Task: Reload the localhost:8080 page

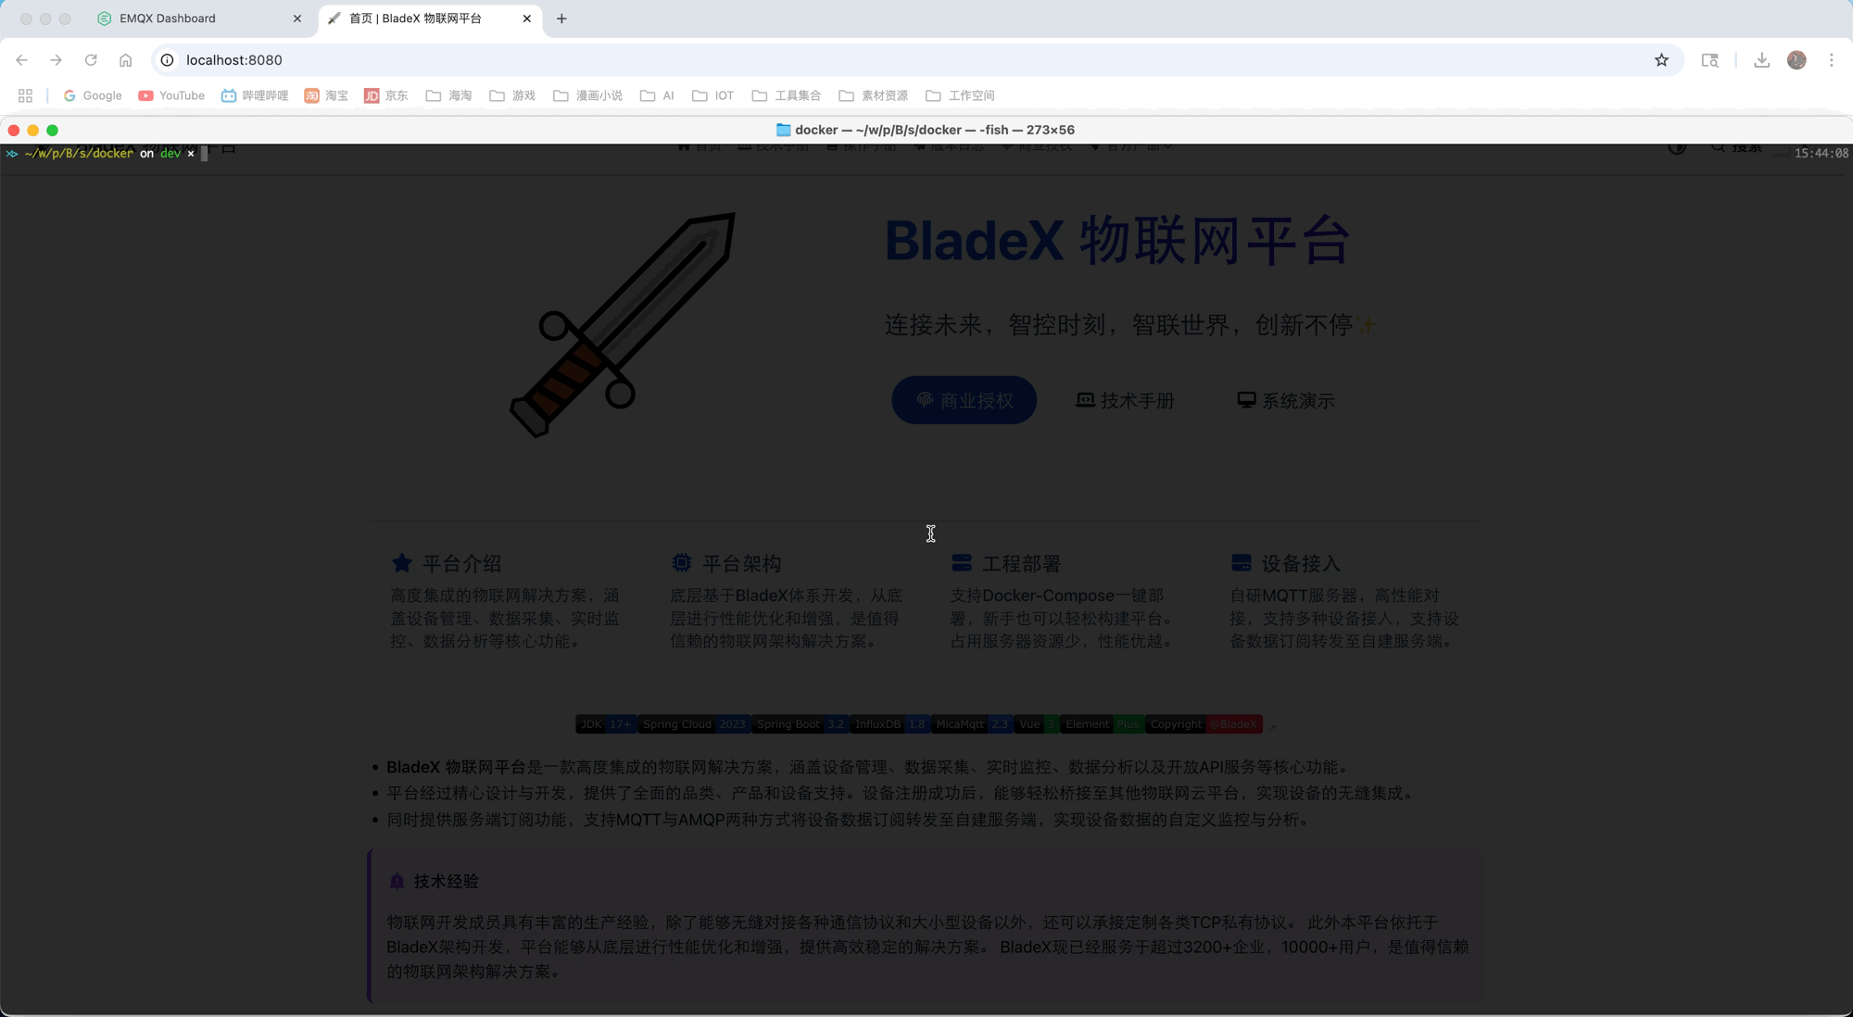Action: pyautogui.click(x=91, y=60)
